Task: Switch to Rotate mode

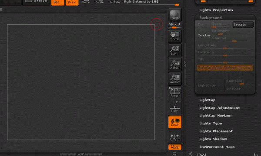Action: [115, 2]
